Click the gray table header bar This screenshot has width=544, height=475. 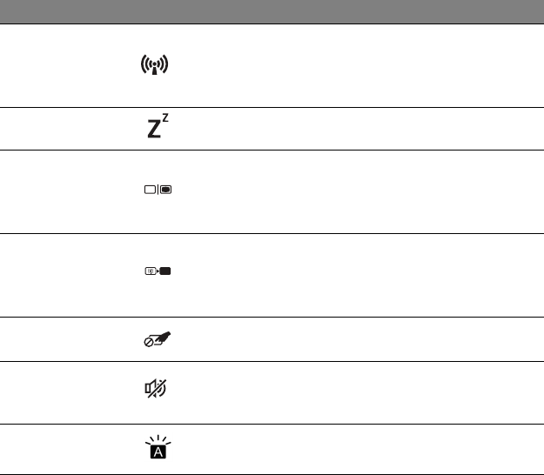click(x=272, y=10)
